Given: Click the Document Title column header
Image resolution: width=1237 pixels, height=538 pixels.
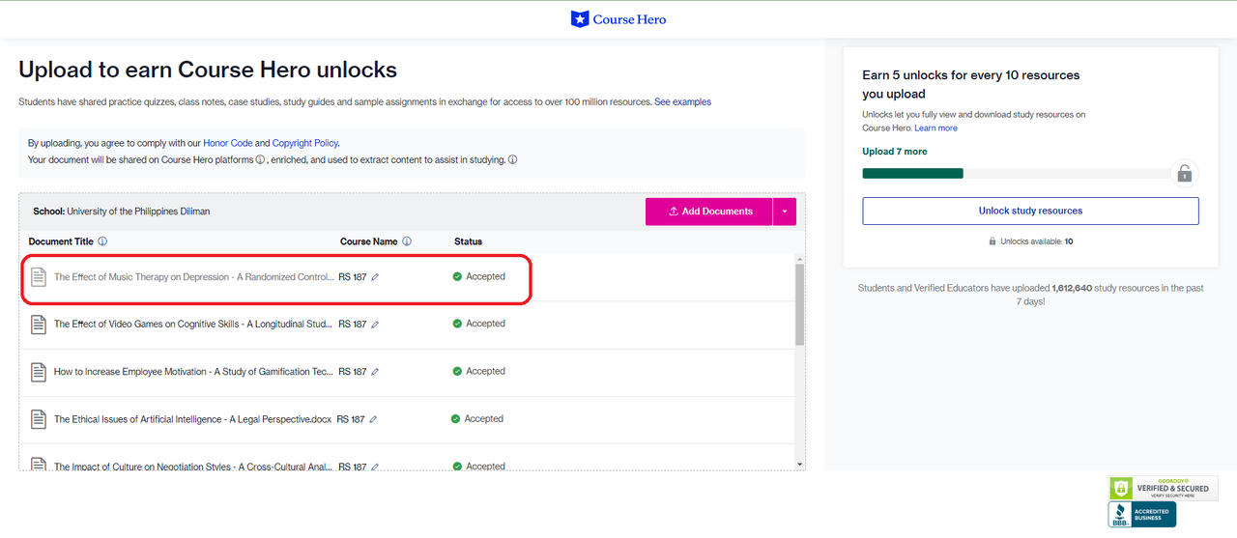Looking at the screenshot, I should (x=61, y=241).
